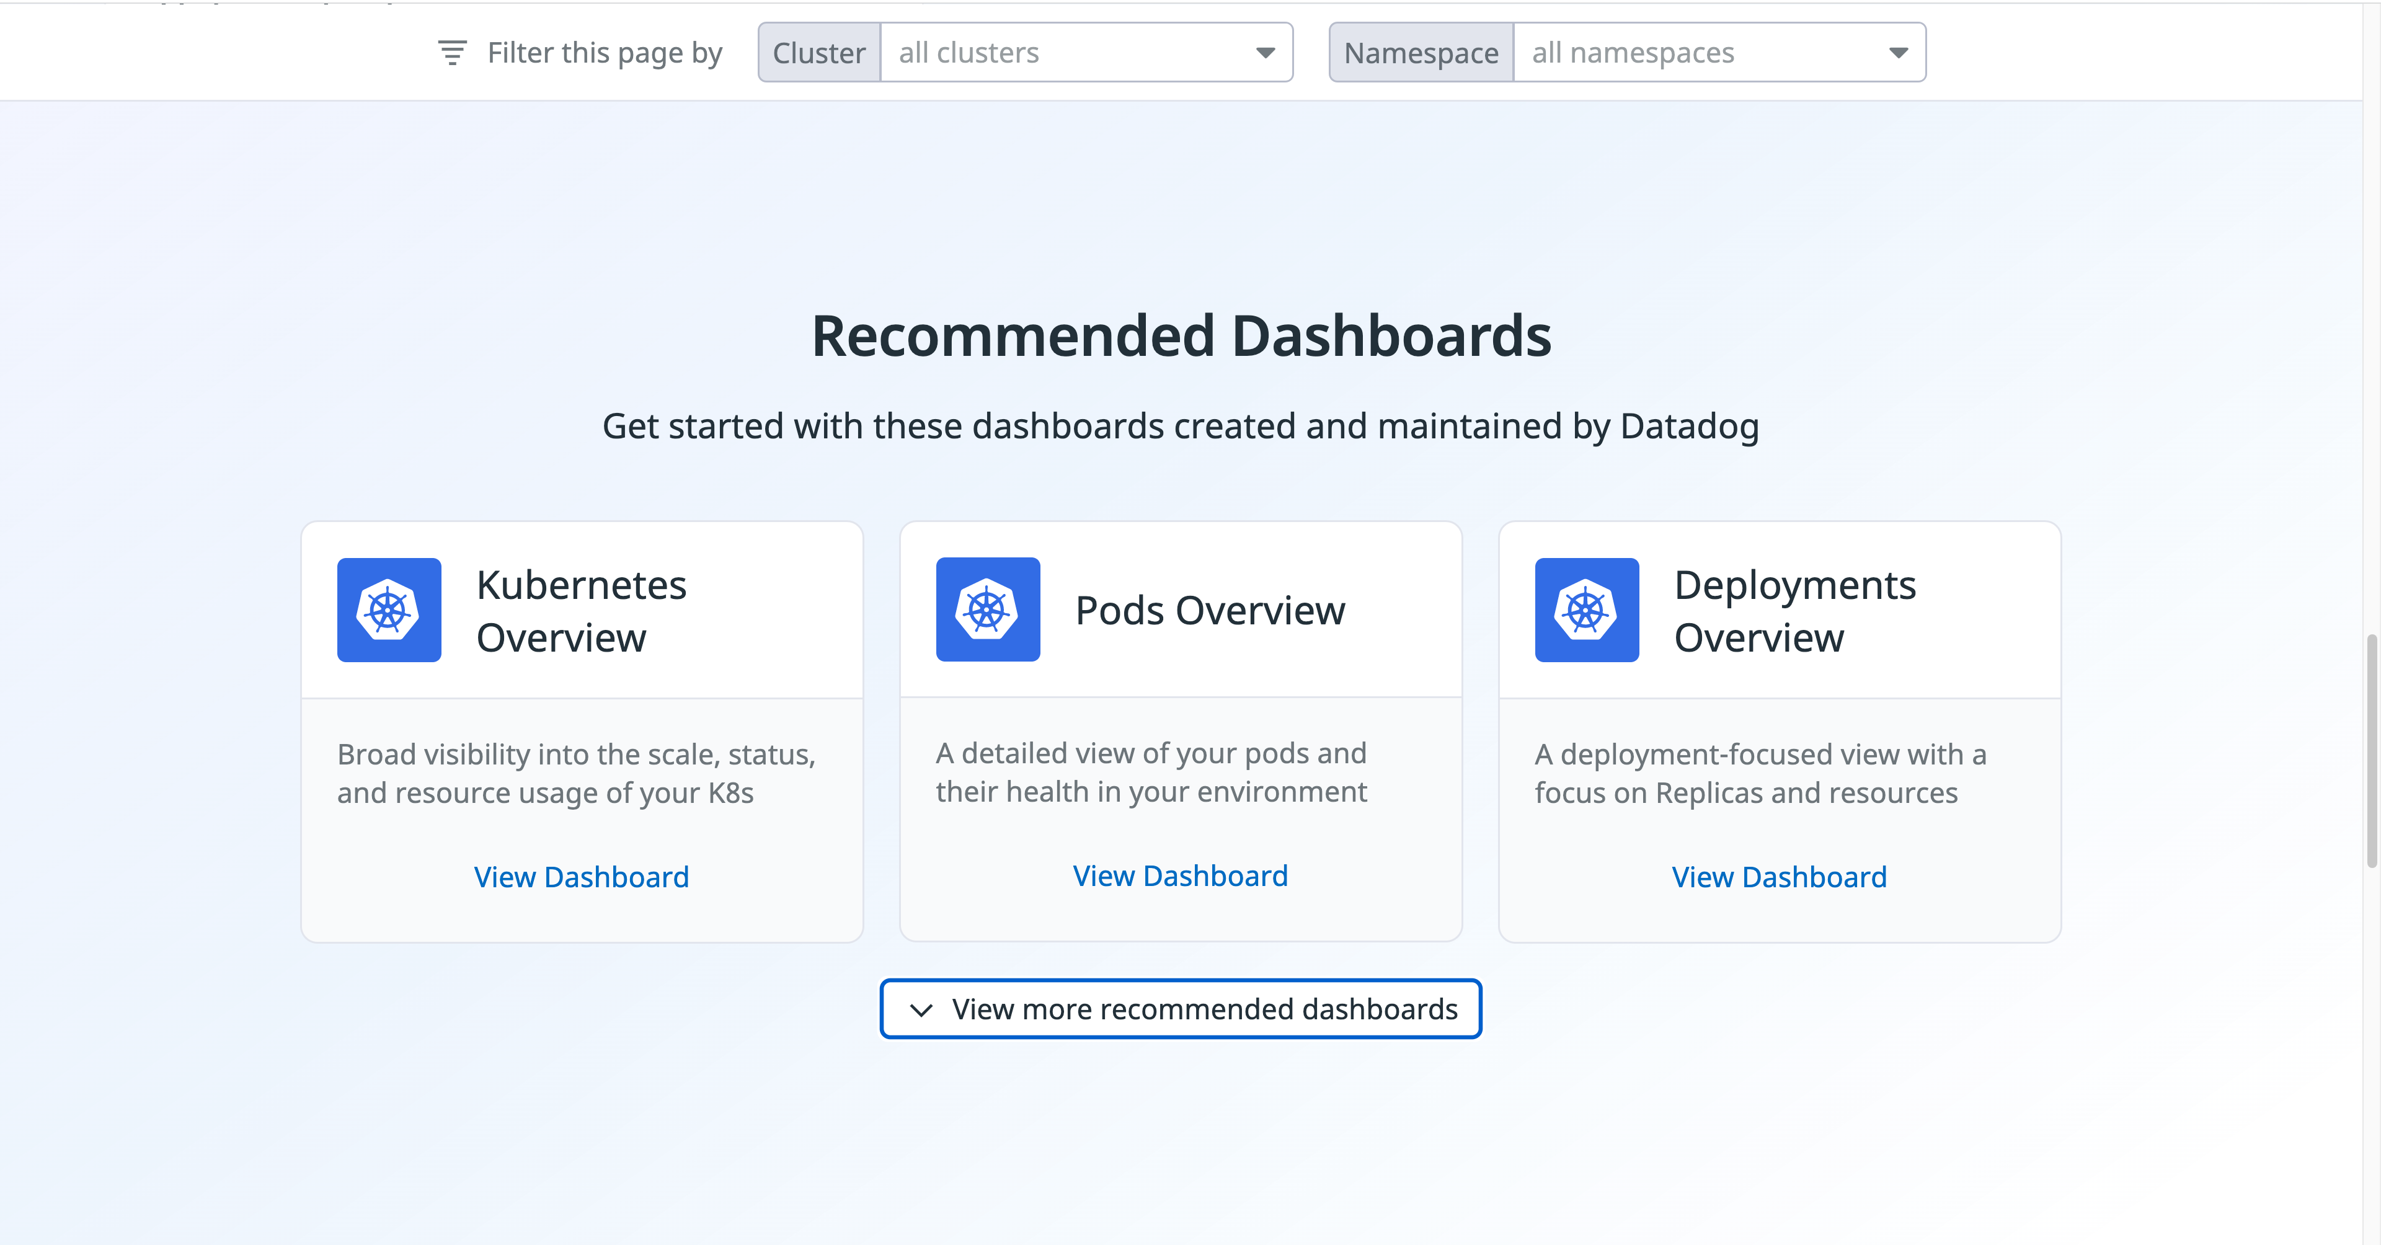Open the 'all clusters' dropdown
Screen dimensions: 2381x1245
(x=1063, y=53)
